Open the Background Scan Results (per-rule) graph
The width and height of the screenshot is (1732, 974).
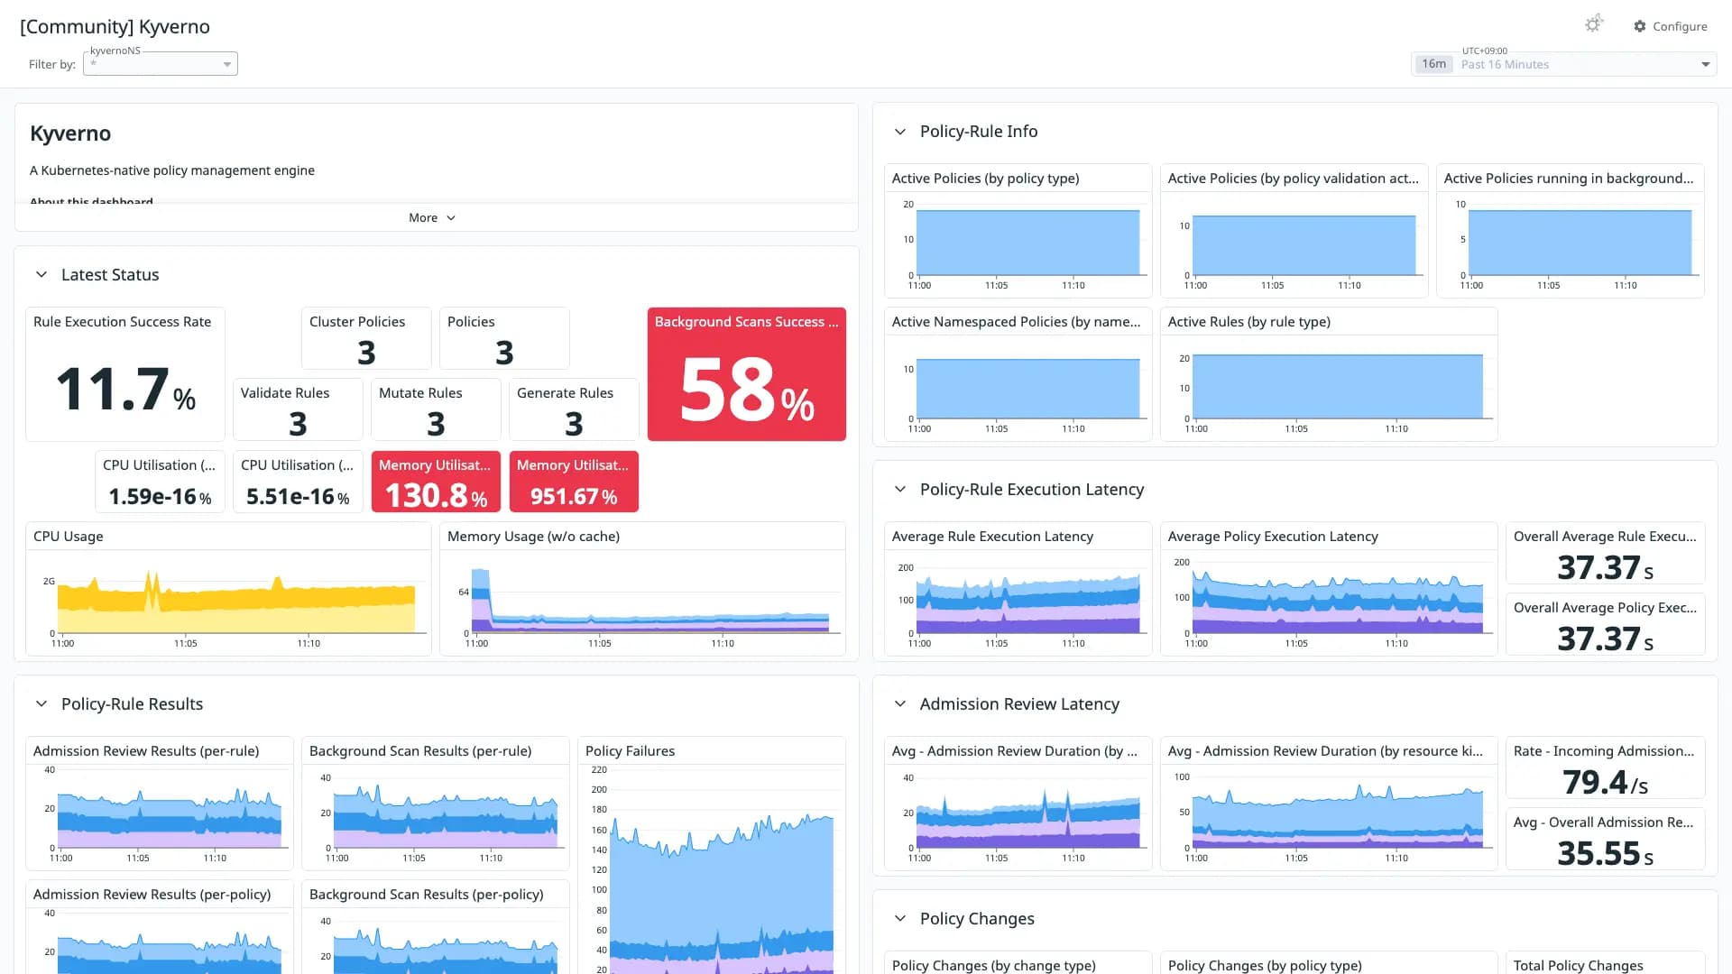pos(436,804)
